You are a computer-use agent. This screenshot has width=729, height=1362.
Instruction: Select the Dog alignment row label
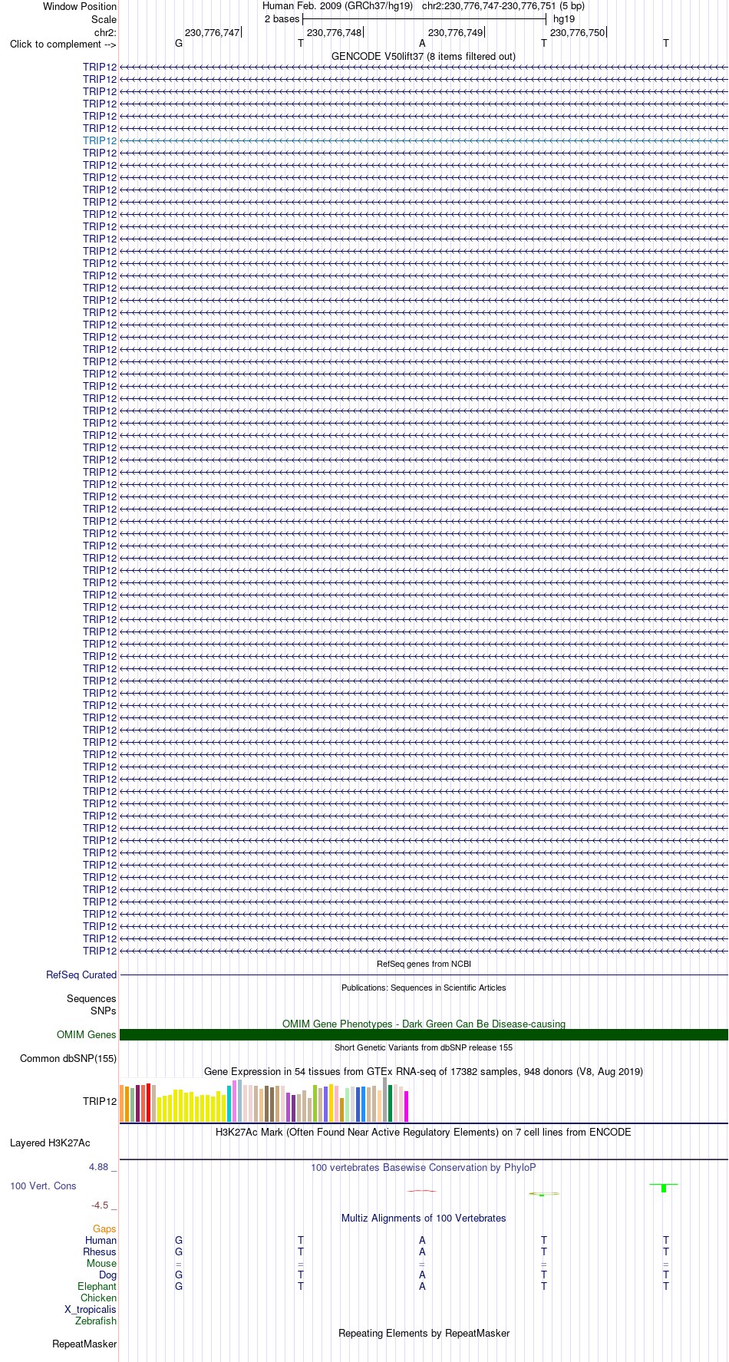pyautogui.click(x=107, y=1275)
